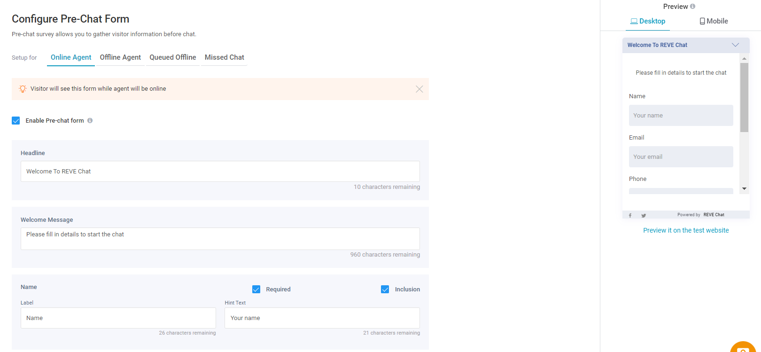Screen dimensions: 761x352
Task: Click the Twitter icon in the chat preview footer
Action: coord(644,215)
